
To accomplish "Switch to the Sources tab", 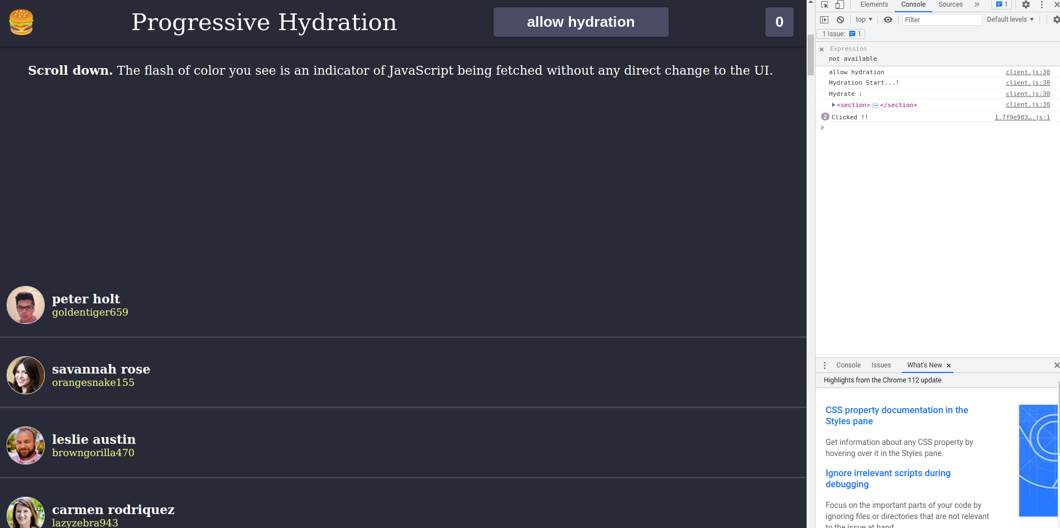I will 950,4.
